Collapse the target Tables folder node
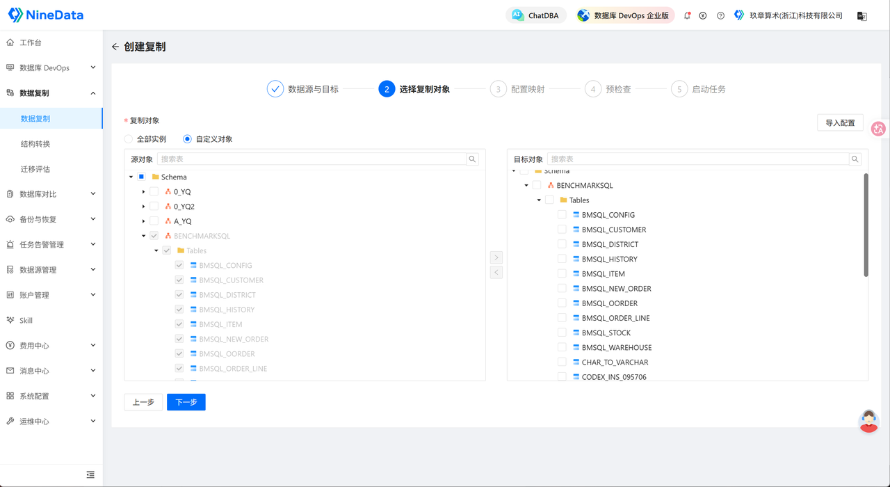The image size is (890, 487). [539, 200]
